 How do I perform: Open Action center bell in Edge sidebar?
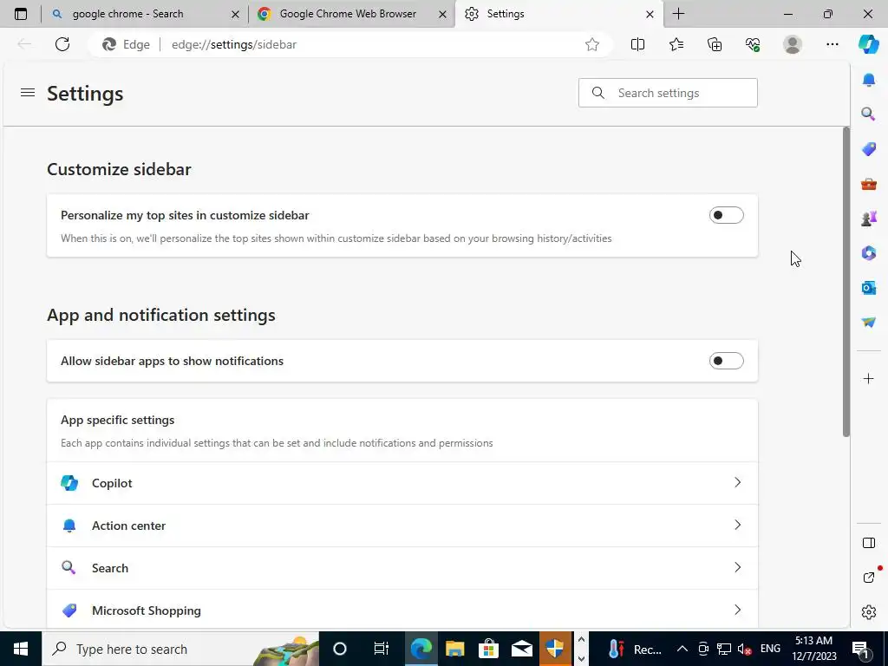coord(868,80)
